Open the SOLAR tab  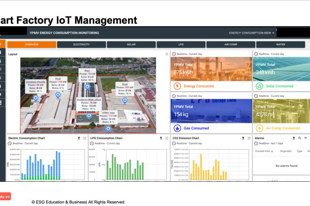(x=131, y=45)
